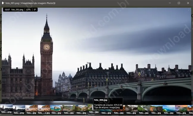
Task: Click the 0° rotation indicator
Action: coord(35,9)
